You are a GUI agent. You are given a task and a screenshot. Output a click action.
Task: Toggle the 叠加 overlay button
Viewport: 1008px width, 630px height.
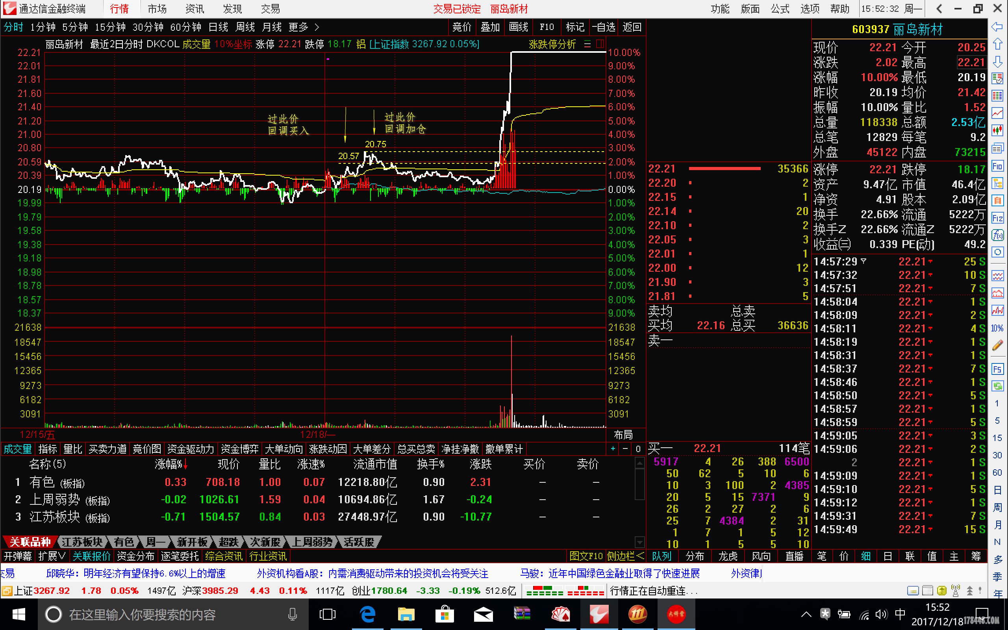(x=490, y=27)
